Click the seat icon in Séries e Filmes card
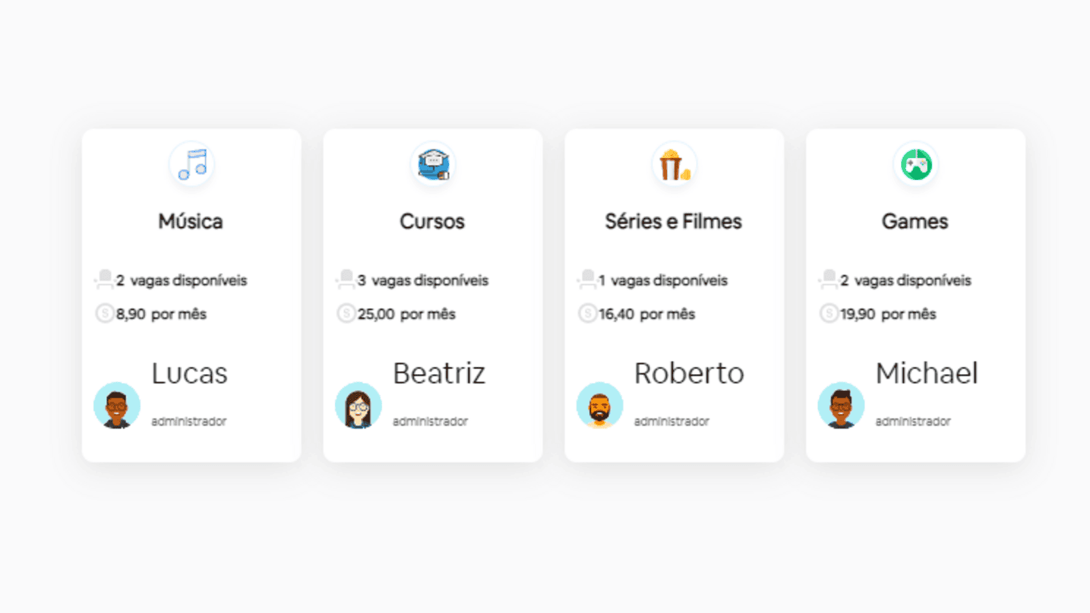The width and height of the screenshot is (1090, 613). click(587, 279)
